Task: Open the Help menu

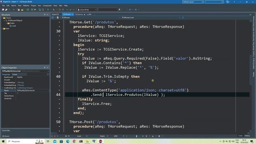Action: pos(66,6)
